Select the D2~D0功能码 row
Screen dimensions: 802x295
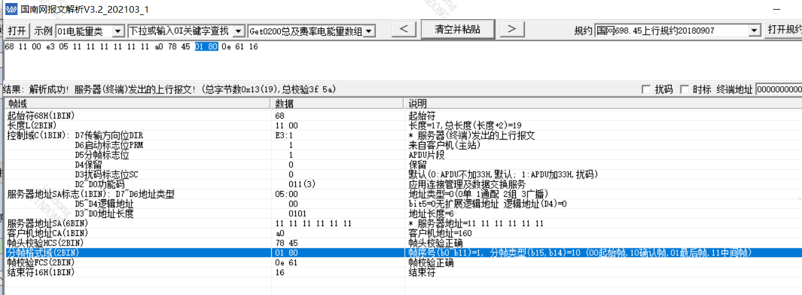402,184
